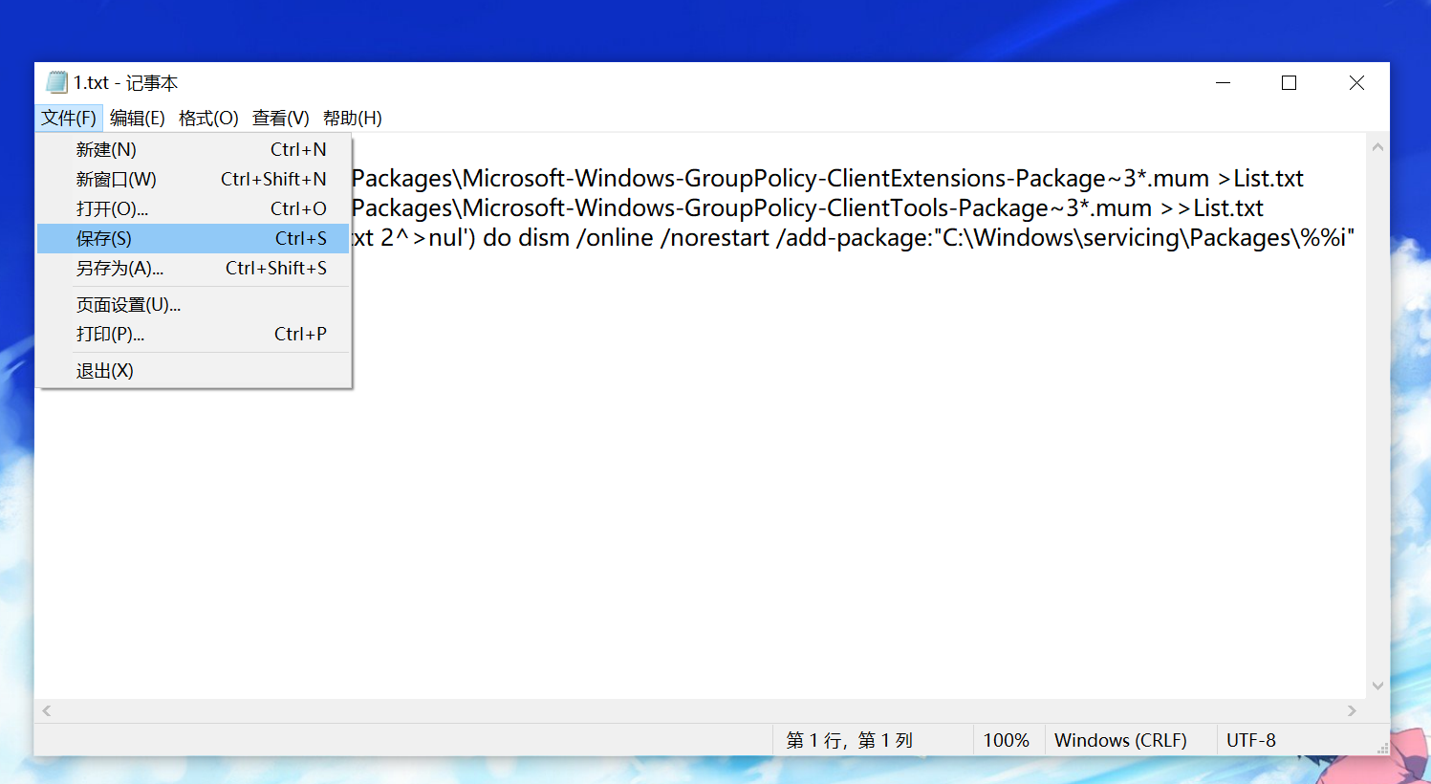Choose 打印(P)... from the menu

pos(193,334)
